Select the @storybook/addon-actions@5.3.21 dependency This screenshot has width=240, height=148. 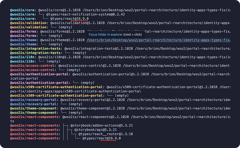(x=102, y=125)
